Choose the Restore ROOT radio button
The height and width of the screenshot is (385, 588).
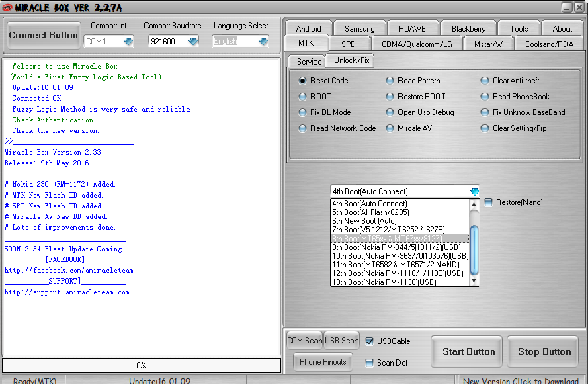390,97
